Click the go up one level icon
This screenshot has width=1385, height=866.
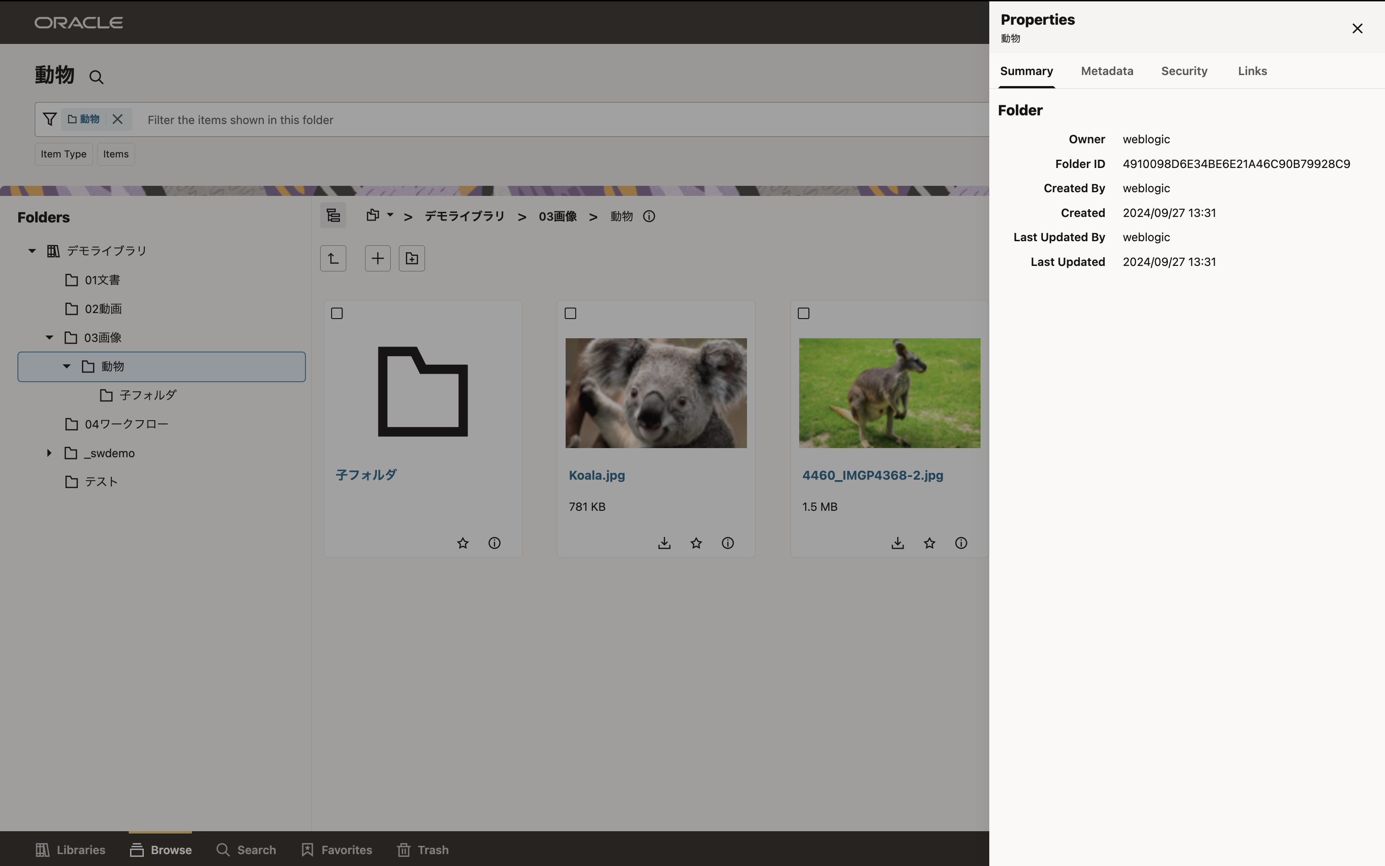333,258
